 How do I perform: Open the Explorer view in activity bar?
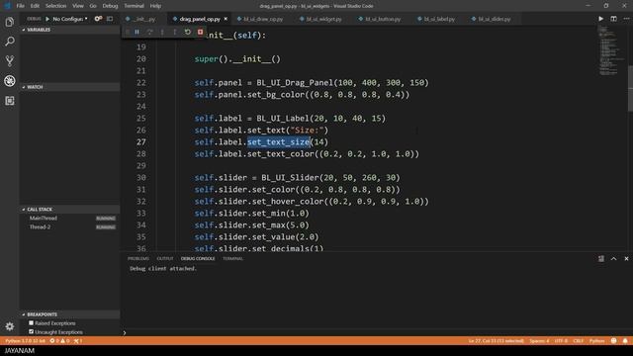10,22
